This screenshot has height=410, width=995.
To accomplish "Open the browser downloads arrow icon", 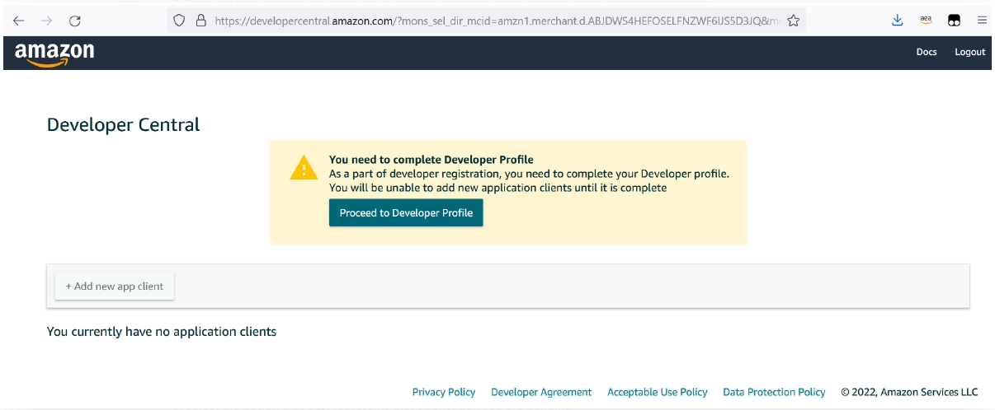I will tap(898, 21).
